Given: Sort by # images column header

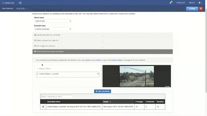Looking at the screenshot, I should [139, 102].
